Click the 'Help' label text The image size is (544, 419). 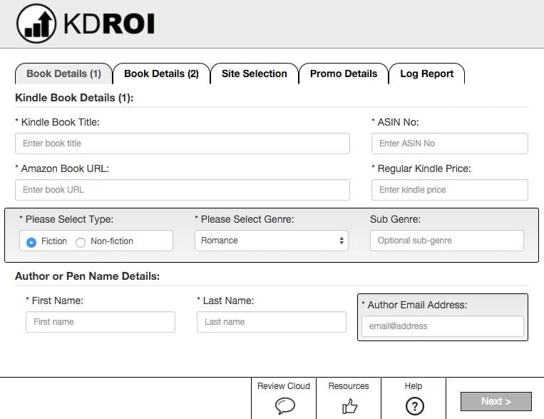click(x=414, y=386)
